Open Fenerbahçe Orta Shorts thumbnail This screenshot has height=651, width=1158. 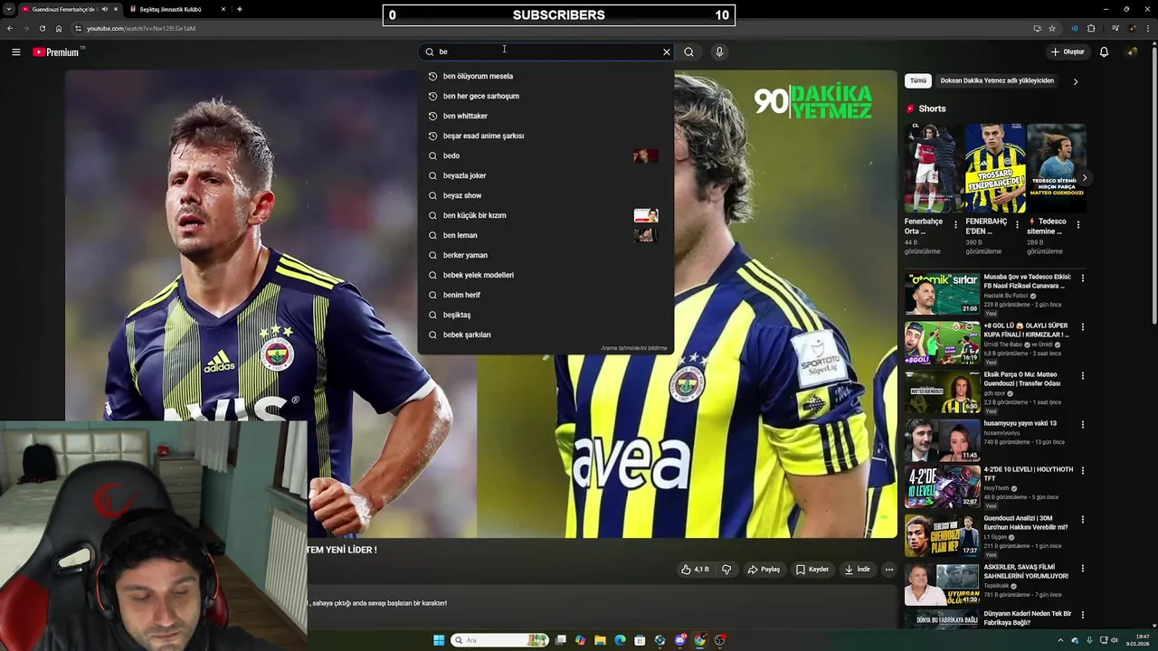pos(932,168)
